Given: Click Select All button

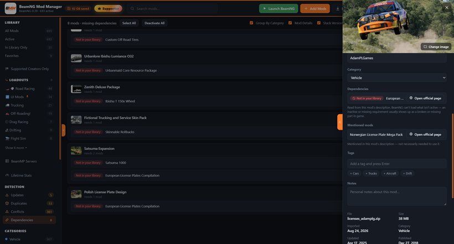Looking at the screenshot, I should (129, 23).
